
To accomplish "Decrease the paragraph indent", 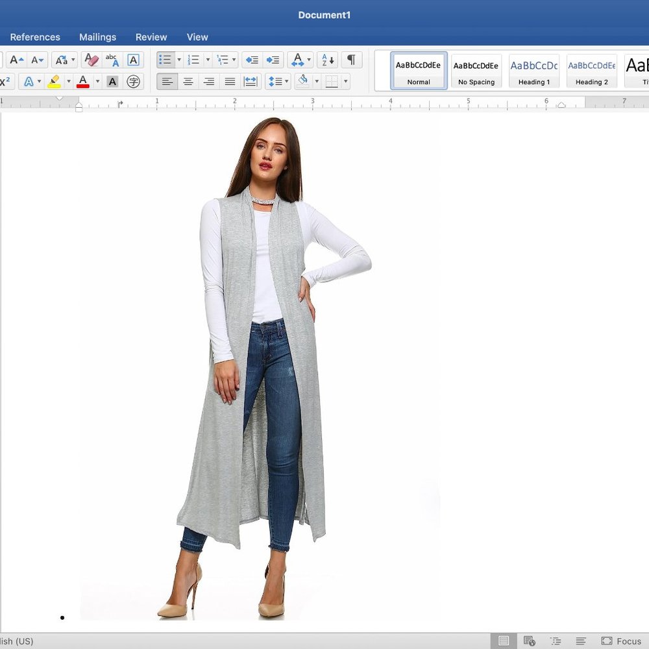I will click(252, 60).
